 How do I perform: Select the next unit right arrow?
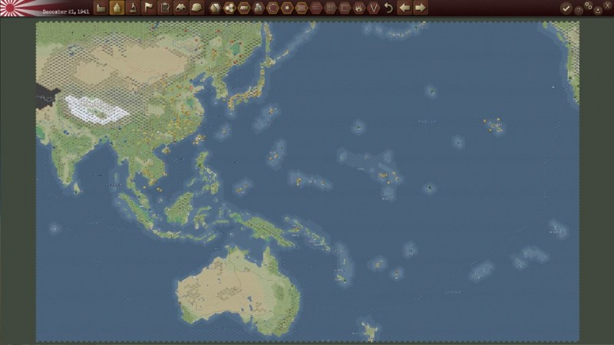point(420,8)
